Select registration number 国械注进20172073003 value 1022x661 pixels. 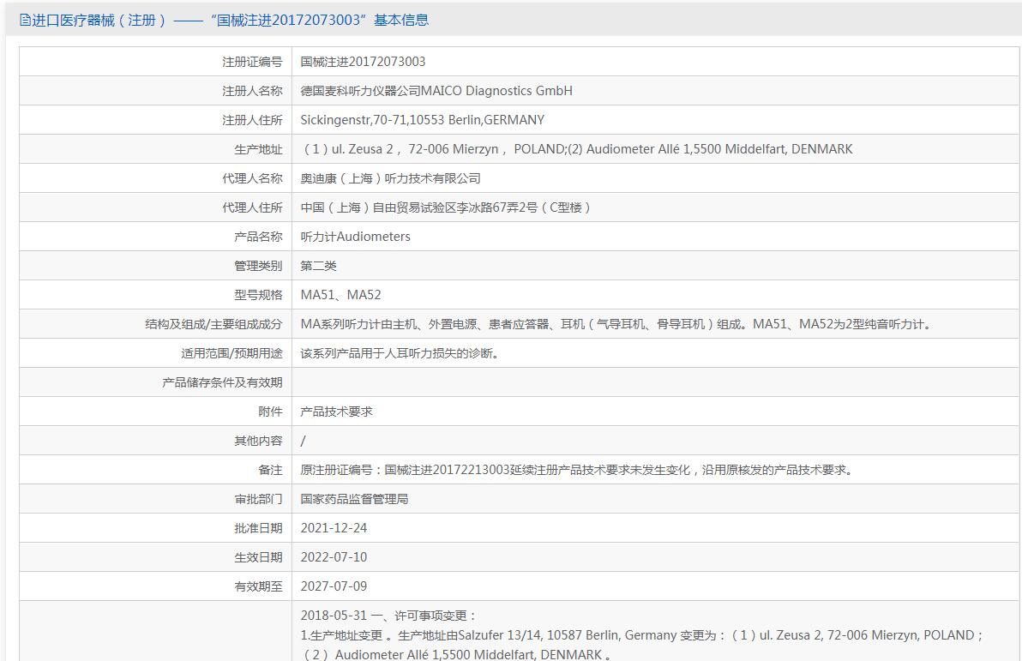point(363,61)
